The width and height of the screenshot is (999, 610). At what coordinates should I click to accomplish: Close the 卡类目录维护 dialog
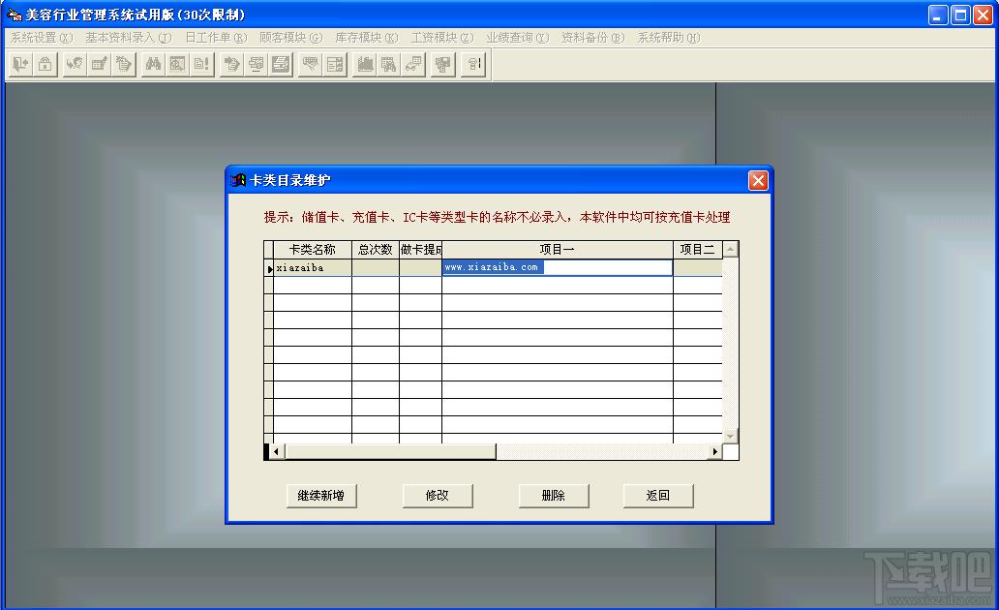(758, 181)
